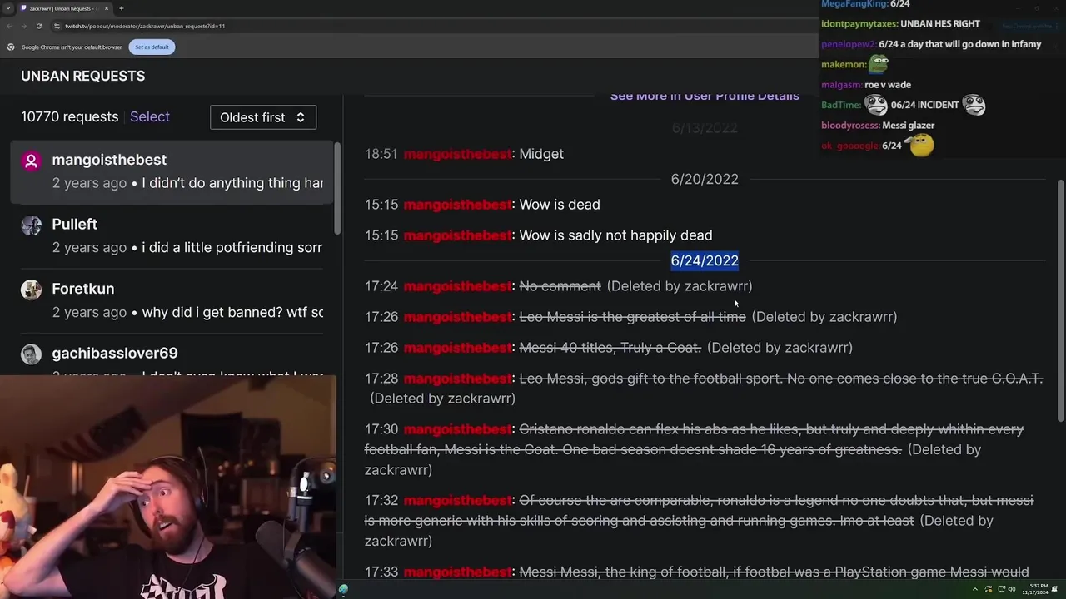Image resolution: width=1066 pixels, height=599 pixels.
Task: Open the site information icon beside URL
Action: 57,26
